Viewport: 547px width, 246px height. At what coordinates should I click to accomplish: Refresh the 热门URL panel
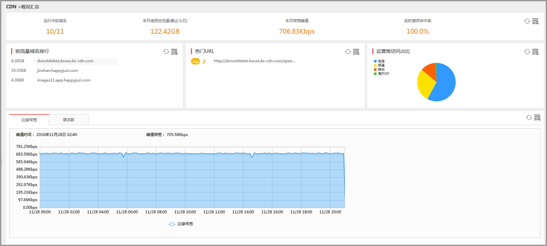[348, 52]
